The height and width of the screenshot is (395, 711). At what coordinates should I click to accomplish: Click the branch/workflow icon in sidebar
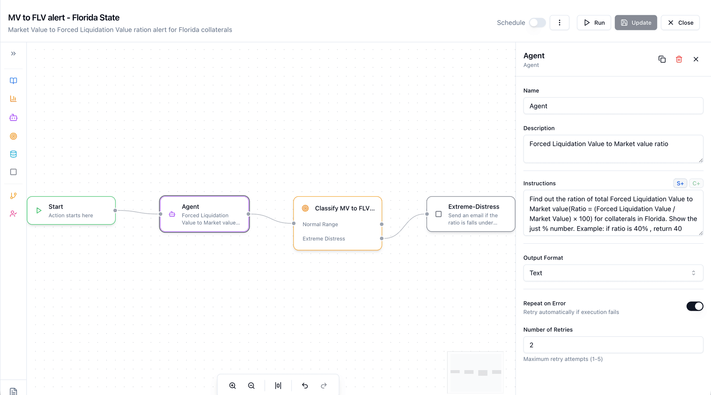13,196
